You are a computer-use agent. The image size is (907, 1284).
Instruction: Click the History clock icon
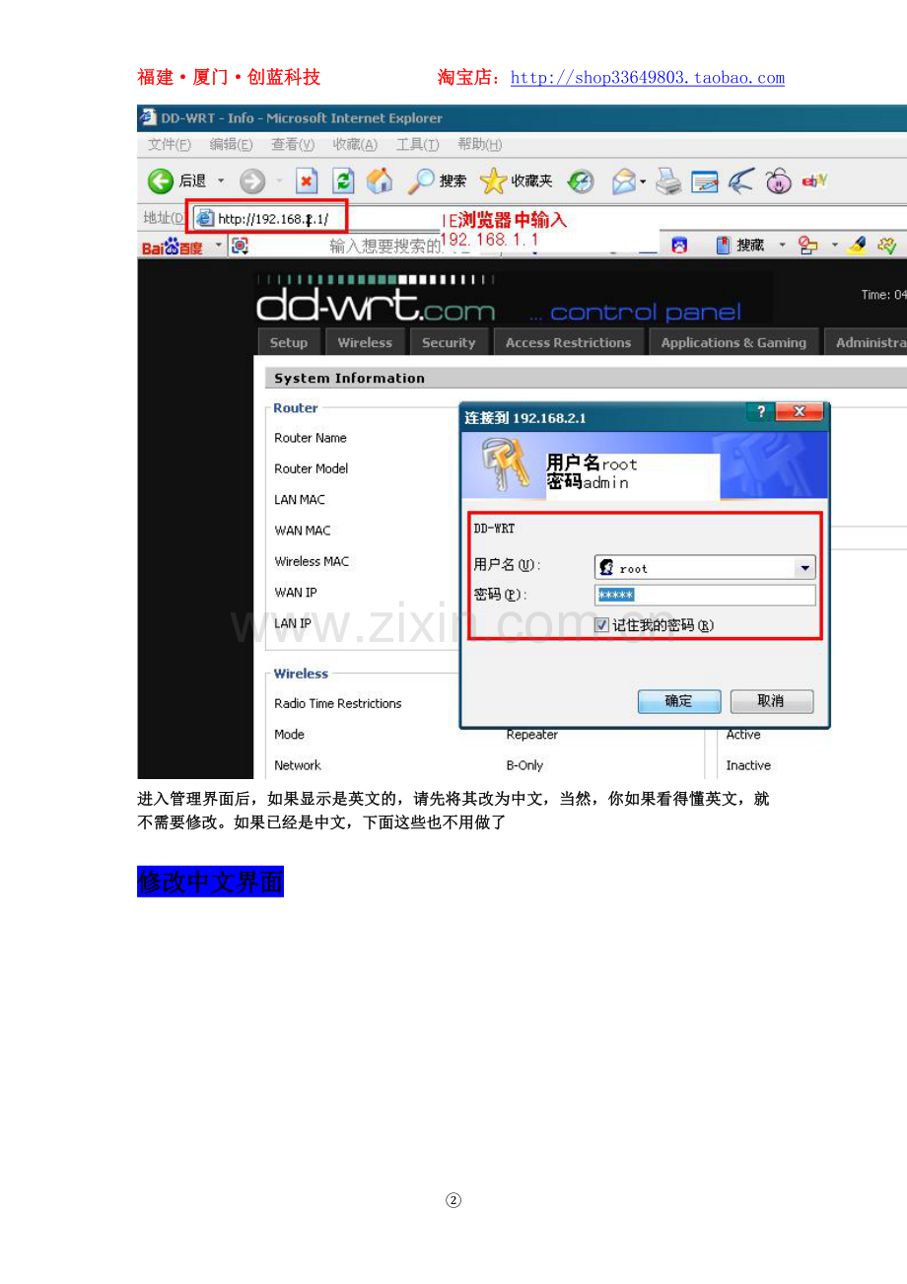[x=581, y=181]
